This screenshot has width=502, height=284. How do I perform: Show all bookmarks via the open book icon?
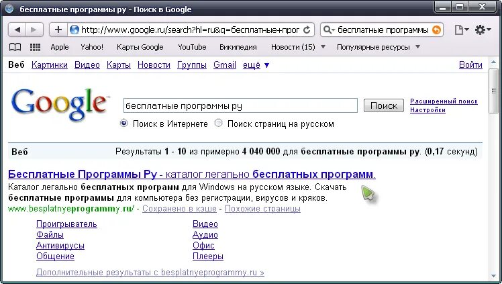pos(15,47)
